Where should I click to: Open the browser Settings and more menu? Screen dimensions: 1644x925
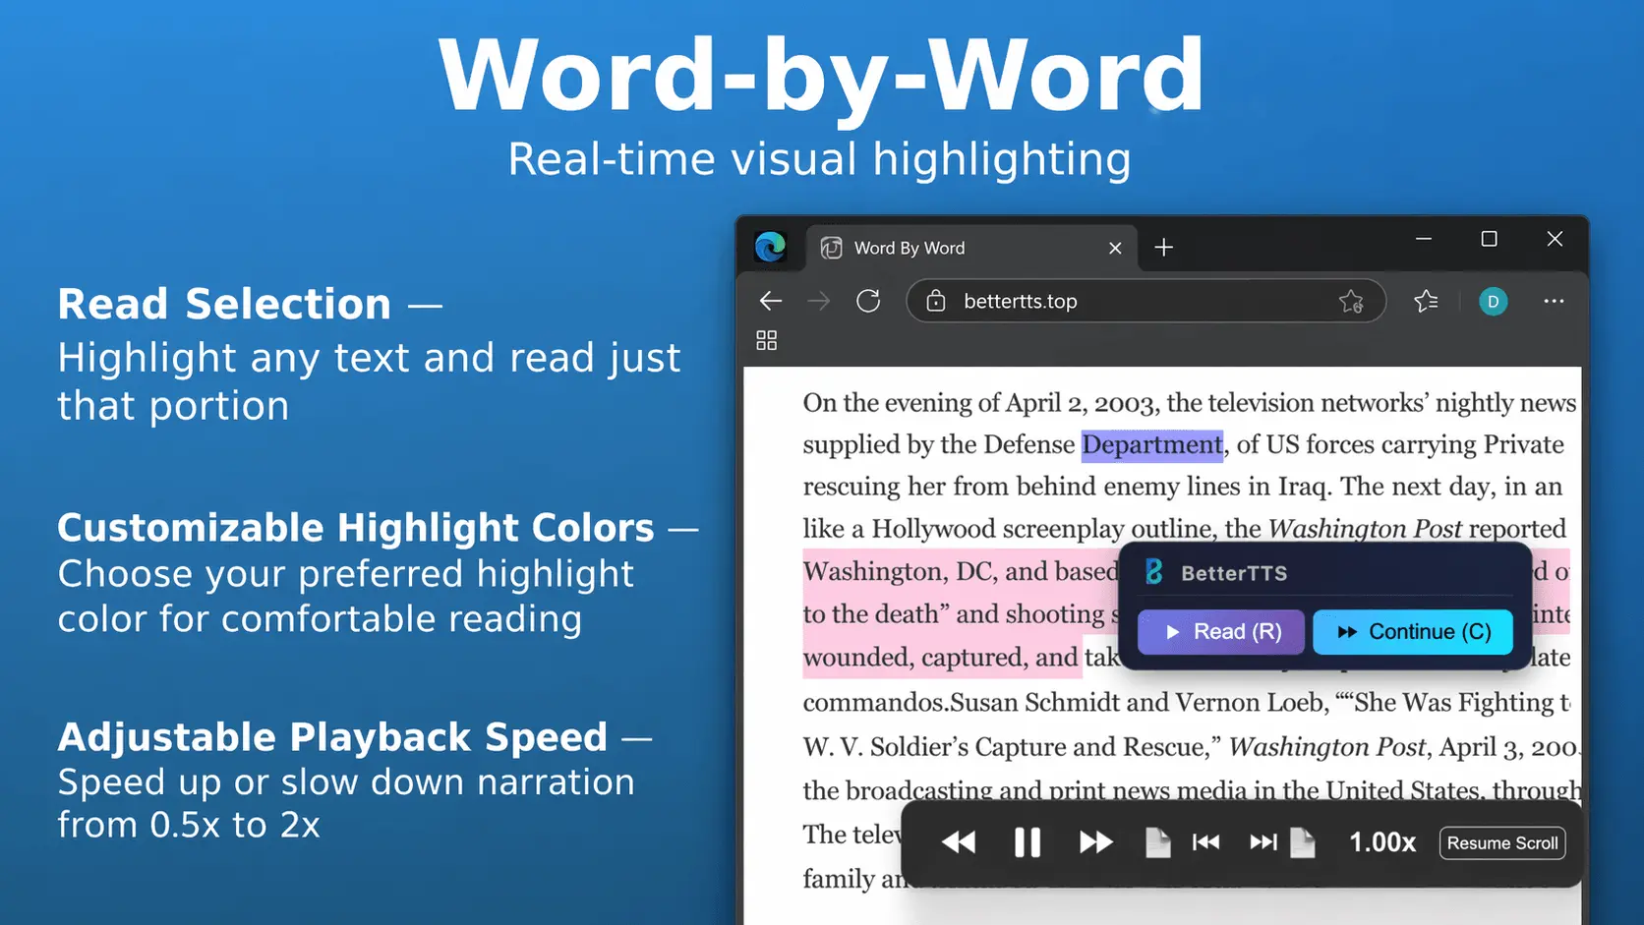[x=1554, y=301]
